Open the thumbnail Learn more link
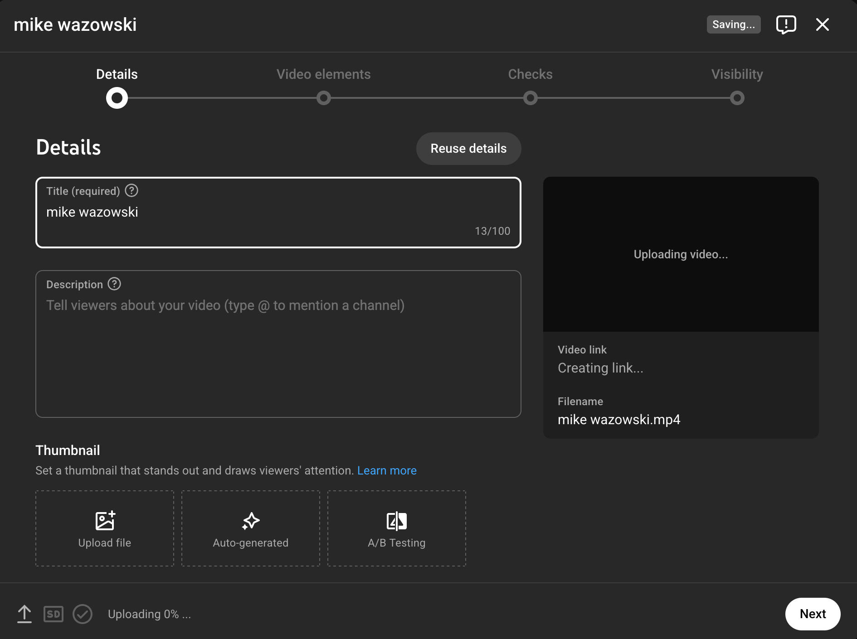Viewport: 857px width, 639px height. tap(387, 470)
